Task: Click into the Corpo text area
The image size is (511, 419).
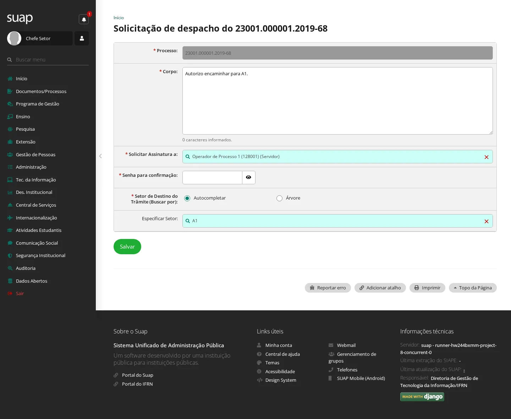Action: [337, 101]
